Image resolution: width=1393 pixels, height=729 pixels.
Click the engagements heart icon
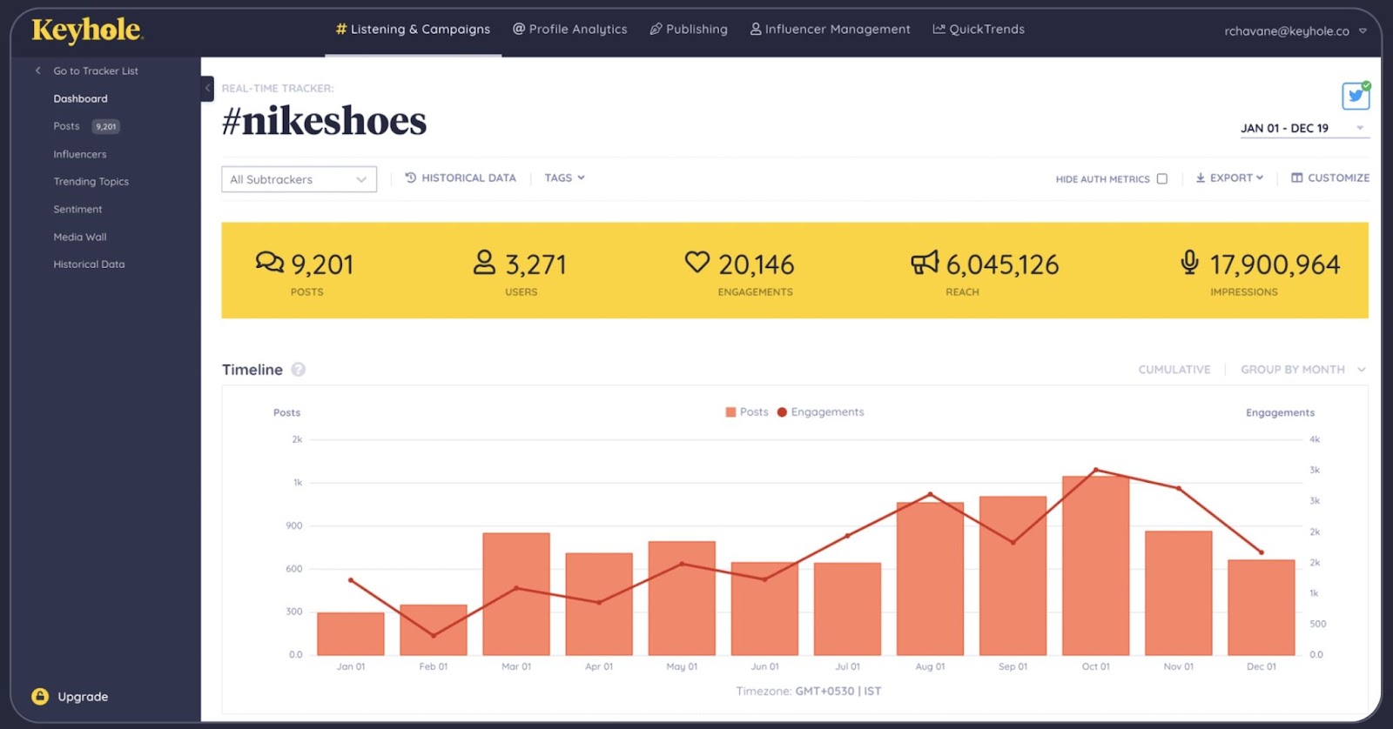(697, 262)
